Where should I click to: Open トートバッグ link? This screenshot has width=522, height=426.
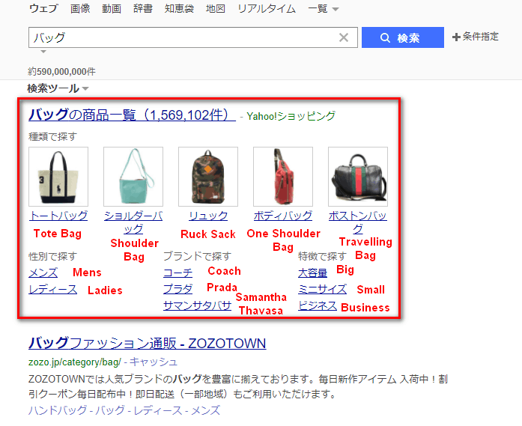[58, 216]
